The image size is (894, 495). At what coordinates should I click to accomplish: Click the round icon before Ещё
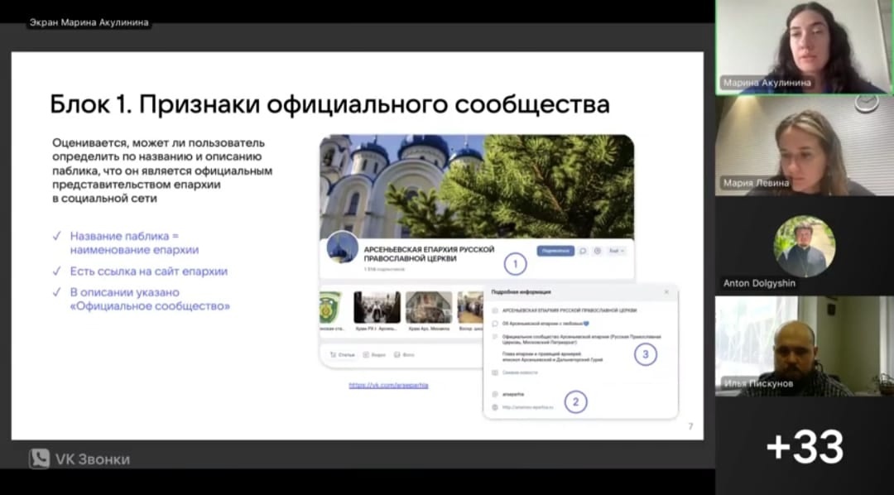coord(597,250)
